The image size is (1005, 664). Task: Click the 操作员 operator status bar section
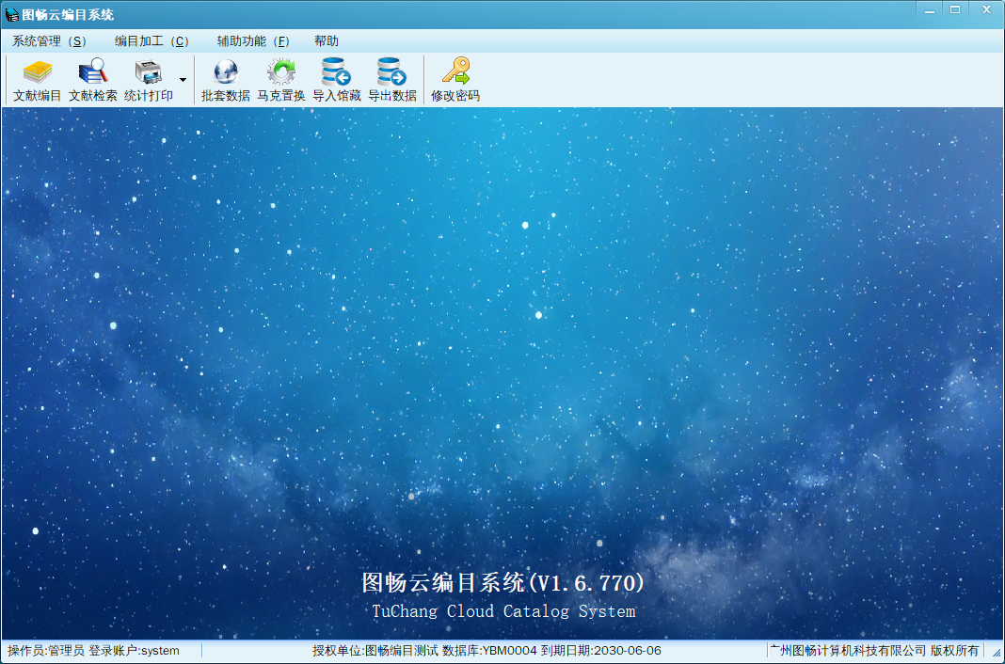tap(94, 651)
